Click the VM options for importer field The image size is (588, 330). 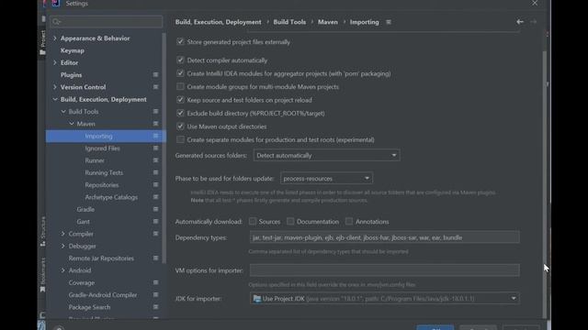[384, 270]
